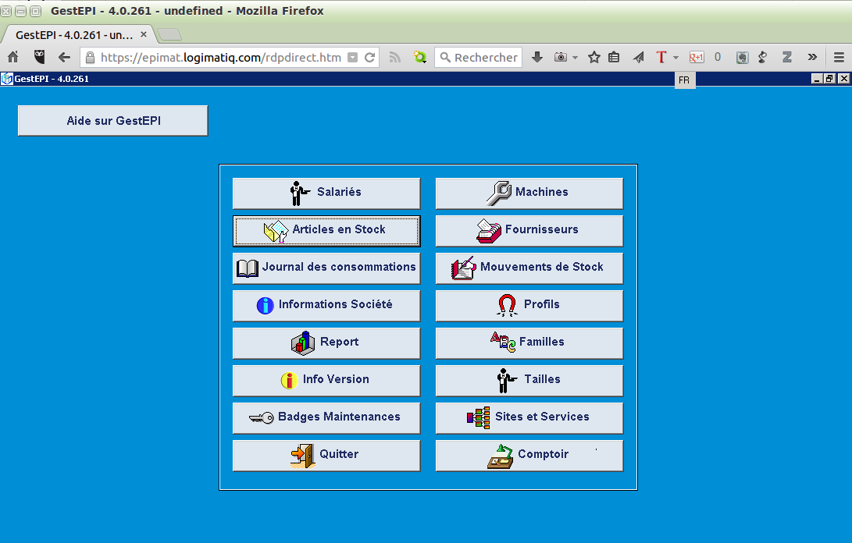Open the Salariés section
Screen dimensions: 852x543
(x=326, y=193)
